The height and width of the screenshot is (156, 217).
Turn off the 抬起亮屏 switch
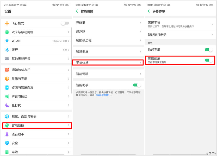click(208, 49)
